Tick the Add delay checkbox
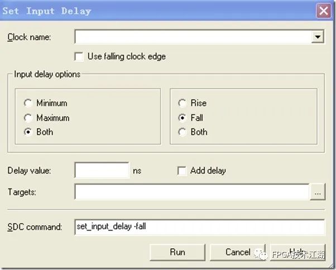The image size is (336, 270). coord(182,171)
